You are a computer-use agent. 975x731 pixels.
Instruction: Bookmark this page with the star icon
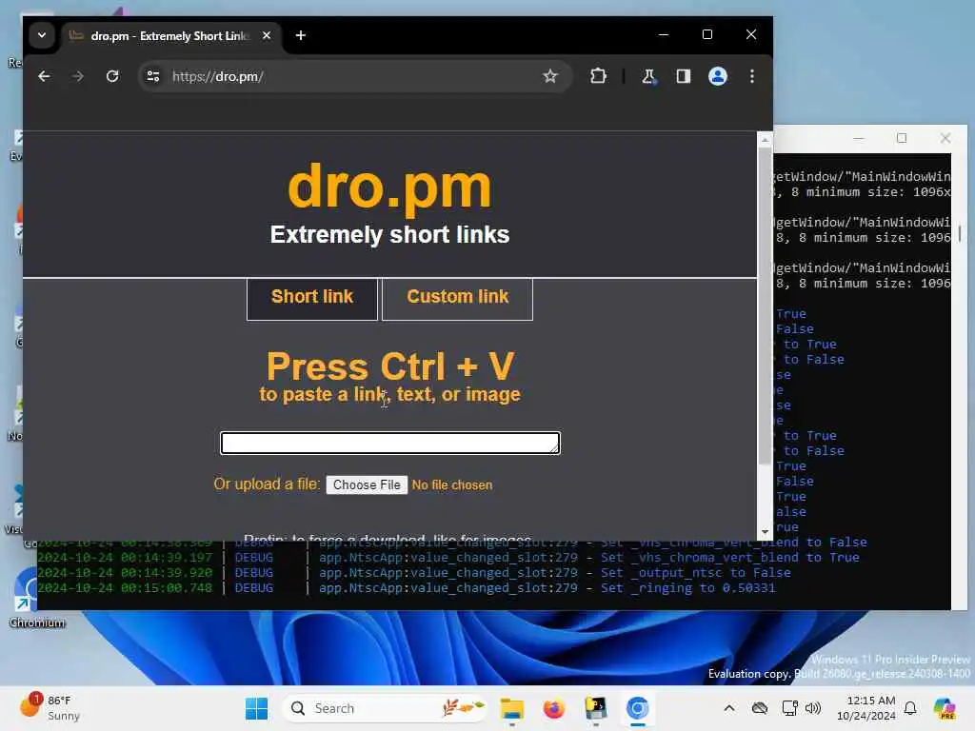coord(549,76)
